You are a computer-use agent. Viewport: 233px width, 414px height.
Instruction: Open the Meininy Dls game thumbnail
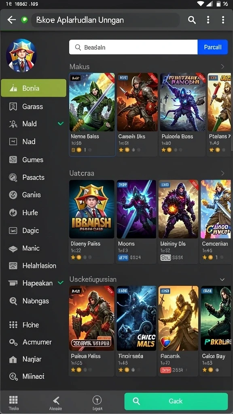tap(178, 209)
